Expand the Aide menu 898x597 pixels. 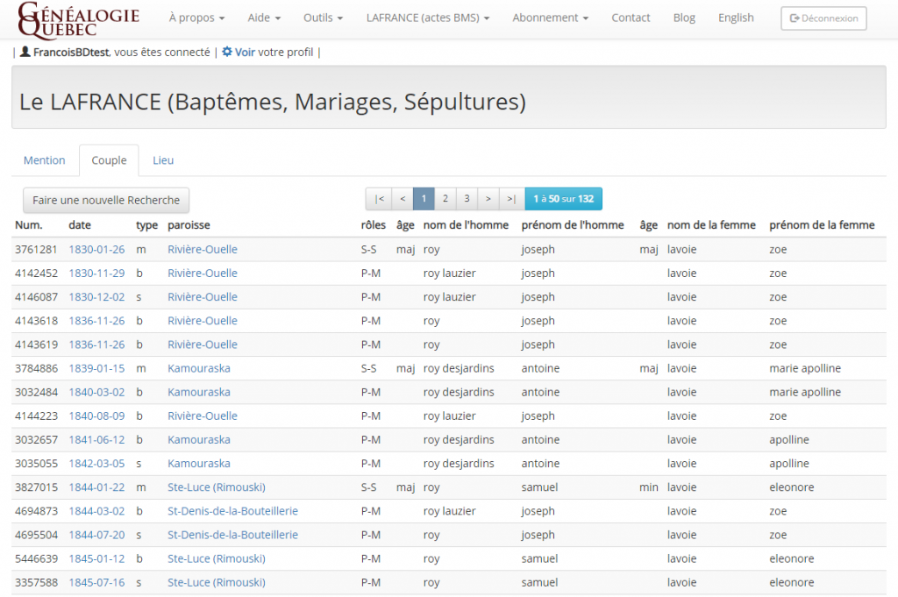(x=264, y=18)
